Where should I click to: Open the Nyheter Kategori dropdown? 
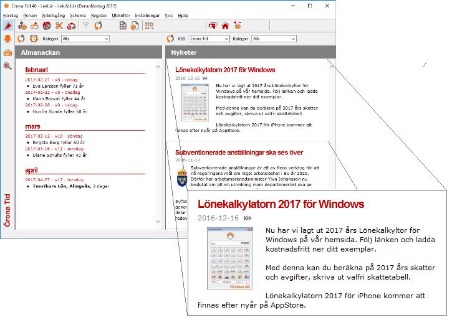point(274,39)
